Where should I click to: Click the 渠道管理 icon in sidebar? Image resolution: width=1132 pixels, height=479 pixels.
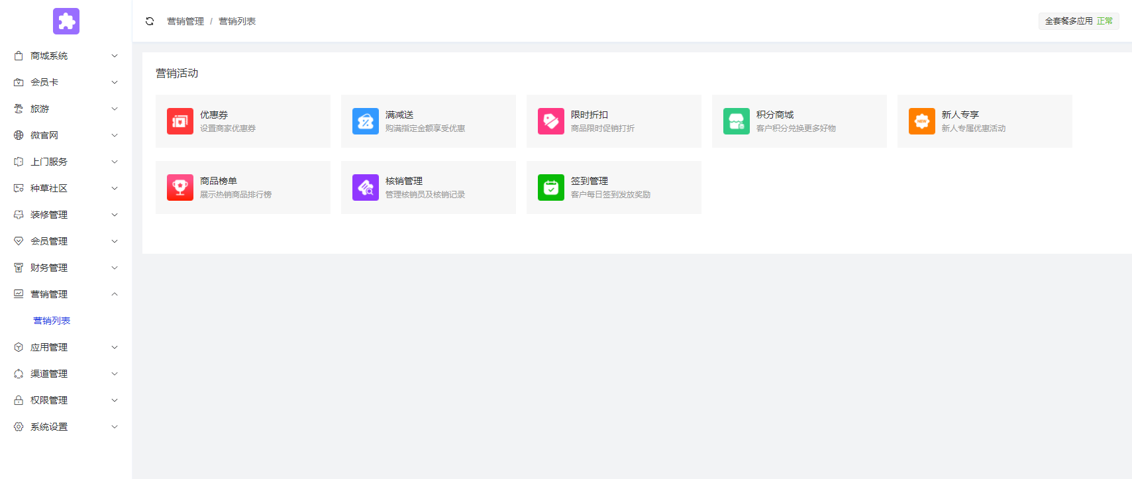(19, 374)
